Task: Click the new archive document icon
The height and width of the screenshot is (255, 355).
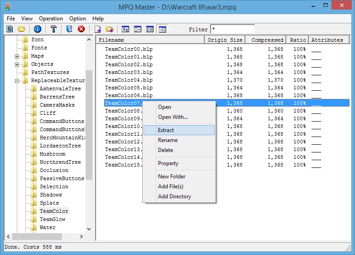Action: point(10,29)
